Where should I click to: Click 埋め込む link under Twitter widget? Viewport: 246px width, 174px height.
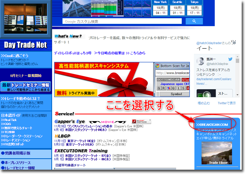click(204, 103)
